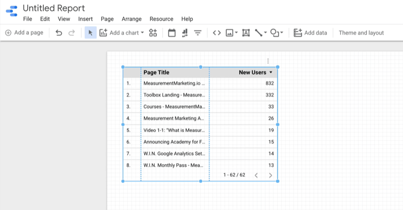Select the Announcing Academy row title
This screenshot has width=403, height=210.
tap(174, 142)
